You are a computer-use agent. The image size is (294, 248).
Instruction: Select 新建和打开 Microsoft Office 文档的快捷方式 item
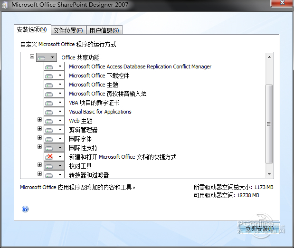point(123,157)
